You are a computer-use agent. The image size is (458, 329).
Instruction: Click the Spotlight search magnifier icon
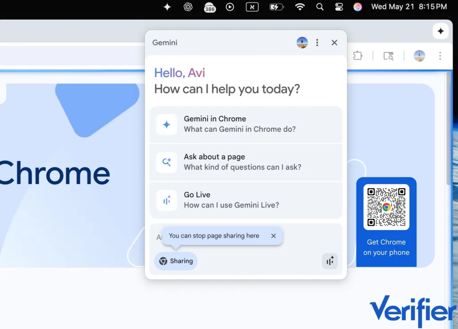(320, 7)
